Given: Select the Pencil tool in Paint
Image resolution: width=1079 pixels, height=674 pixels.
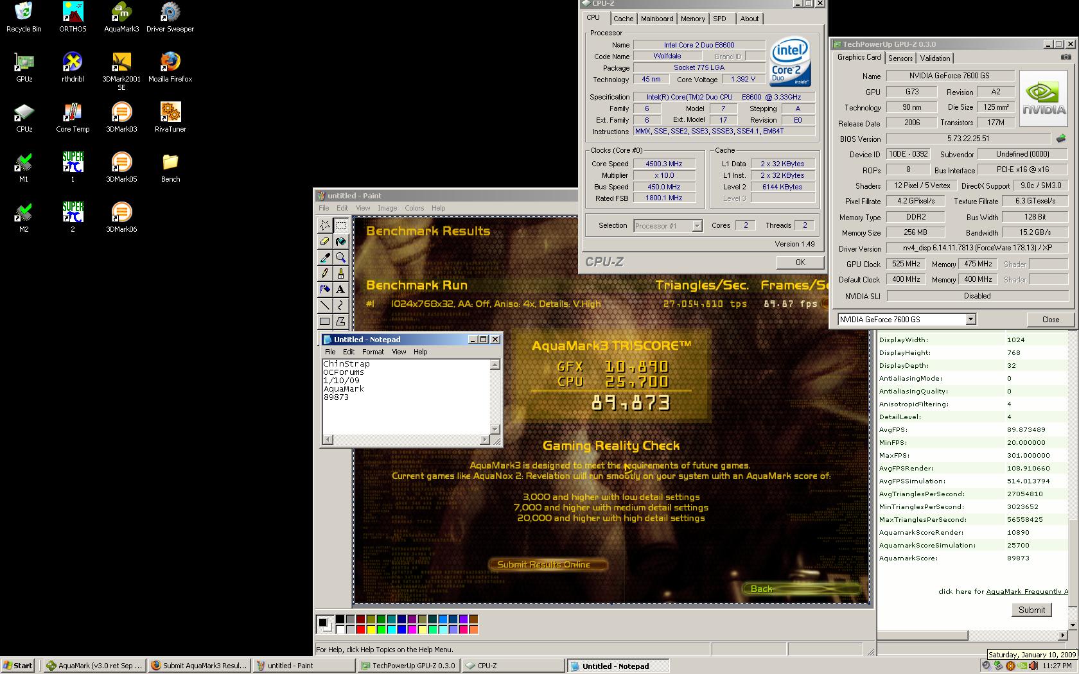Looking at the screenshot, I should click(x=325, y=273).
